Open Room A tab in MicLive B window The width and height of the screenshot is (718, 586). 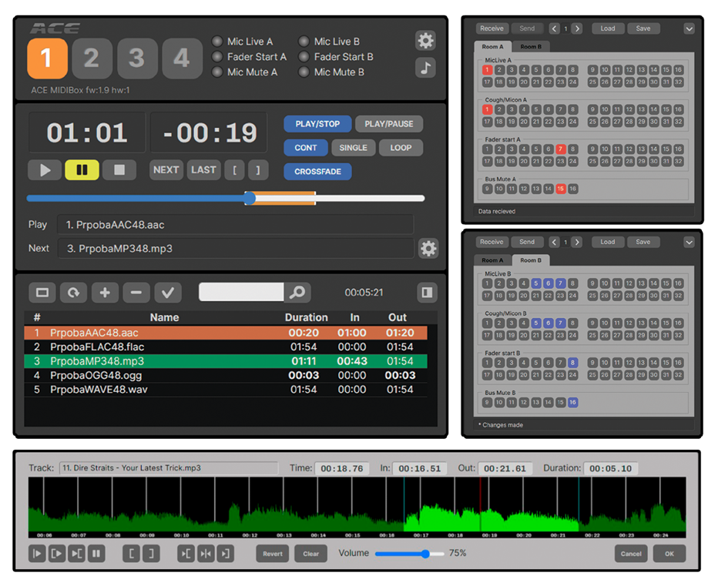(x=492, y=260)
